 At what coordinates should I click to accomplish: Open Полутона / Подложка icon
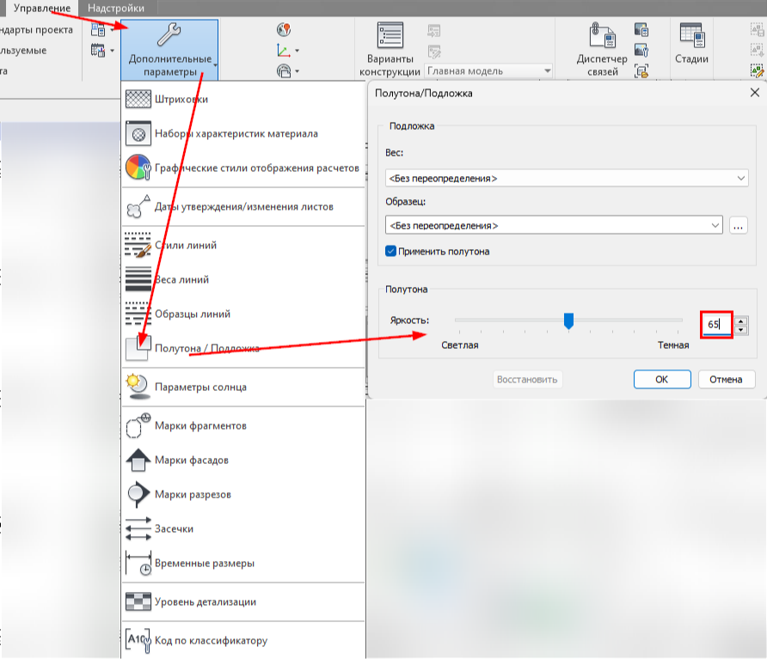[138, 348]
